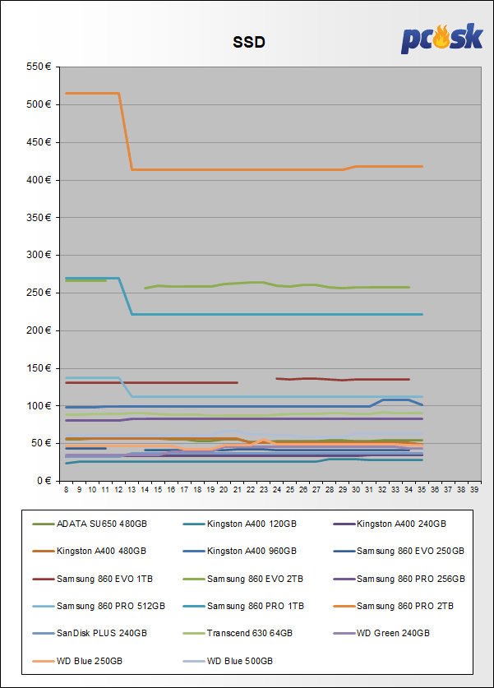Select Samsung 860 EVO 2TB legend entry
The image size is (494, 688).
(x=243, y=579)
